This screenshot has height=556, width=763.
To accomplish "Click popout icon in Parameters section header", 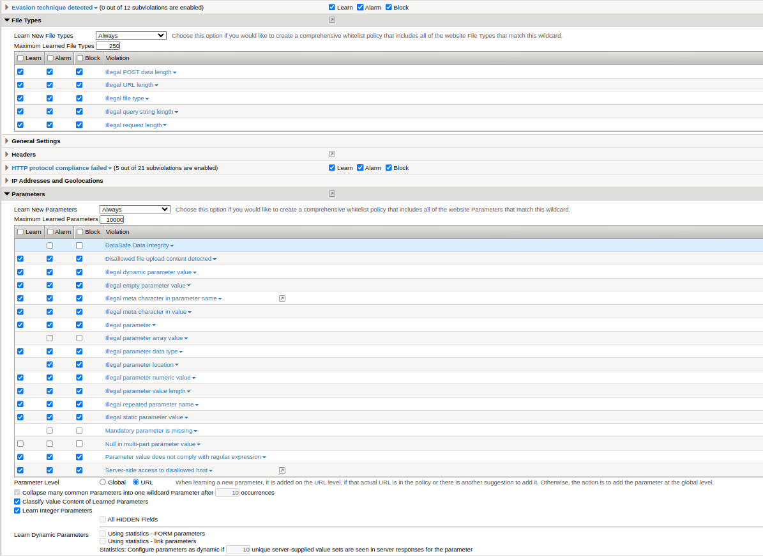I will pos(332,194).
